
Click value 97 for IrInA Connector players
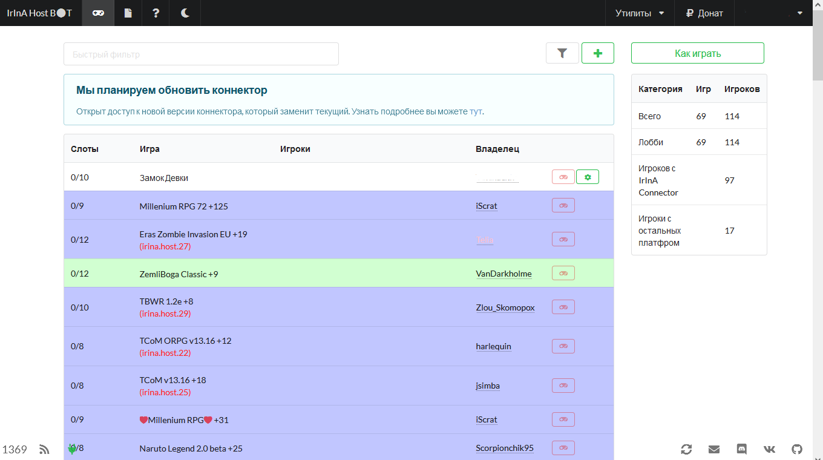coord(730,180)
